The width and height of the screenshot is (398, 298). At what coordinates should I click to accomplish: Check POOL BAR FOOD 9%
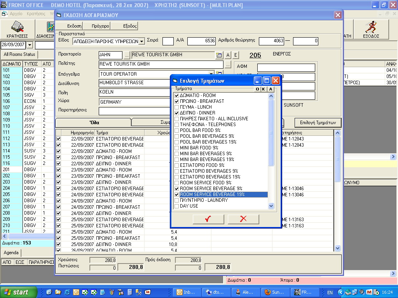click(177, 130)
